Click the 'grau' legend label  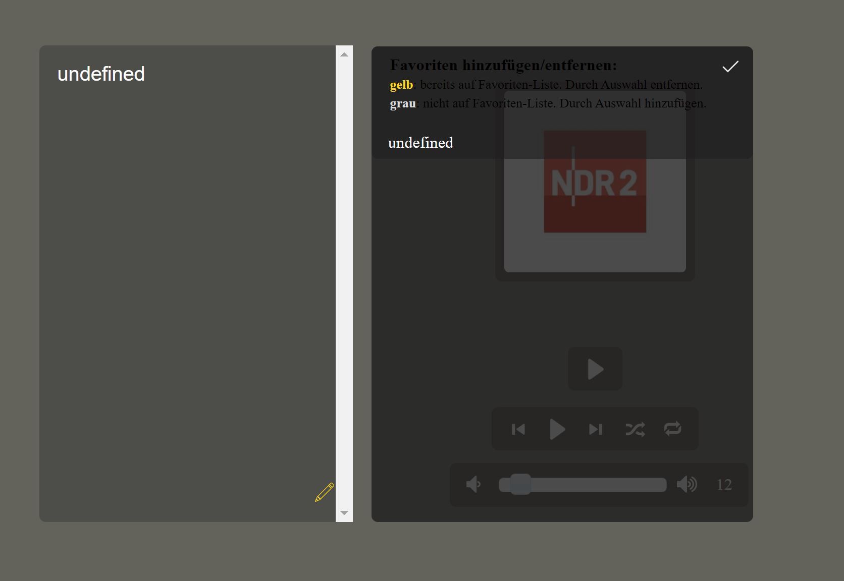tap(402, 103)
